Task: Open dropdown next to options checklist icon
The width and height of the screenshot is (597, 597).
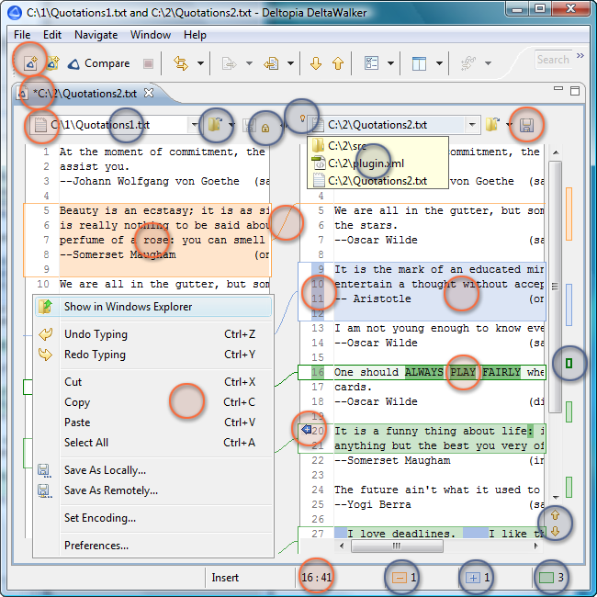Action: (390, 63)
